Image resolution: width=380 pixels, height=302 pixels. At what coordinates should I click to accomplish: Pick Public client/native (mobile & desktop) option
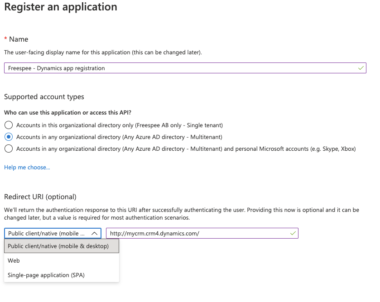point(62,246)
